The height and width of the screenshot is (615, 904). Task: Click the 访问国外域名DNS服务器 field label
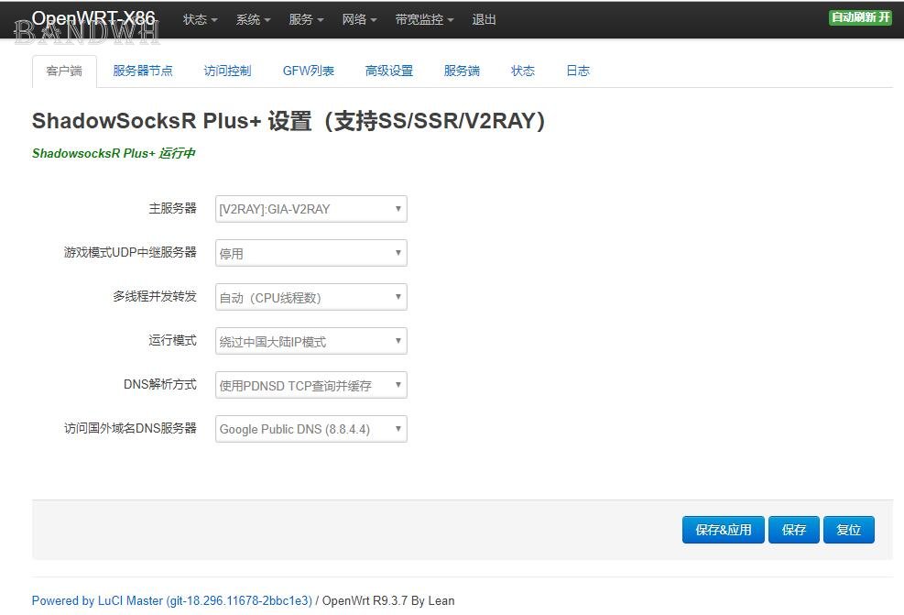130,428
